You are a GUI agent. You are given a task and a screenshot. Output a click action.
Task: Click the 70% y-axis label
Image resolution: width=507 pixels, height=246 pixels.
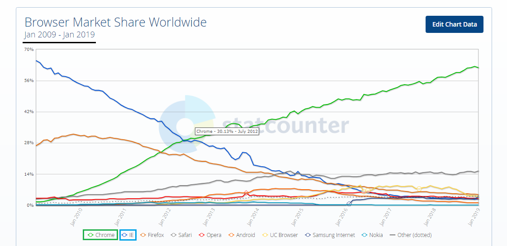[28, 49]
